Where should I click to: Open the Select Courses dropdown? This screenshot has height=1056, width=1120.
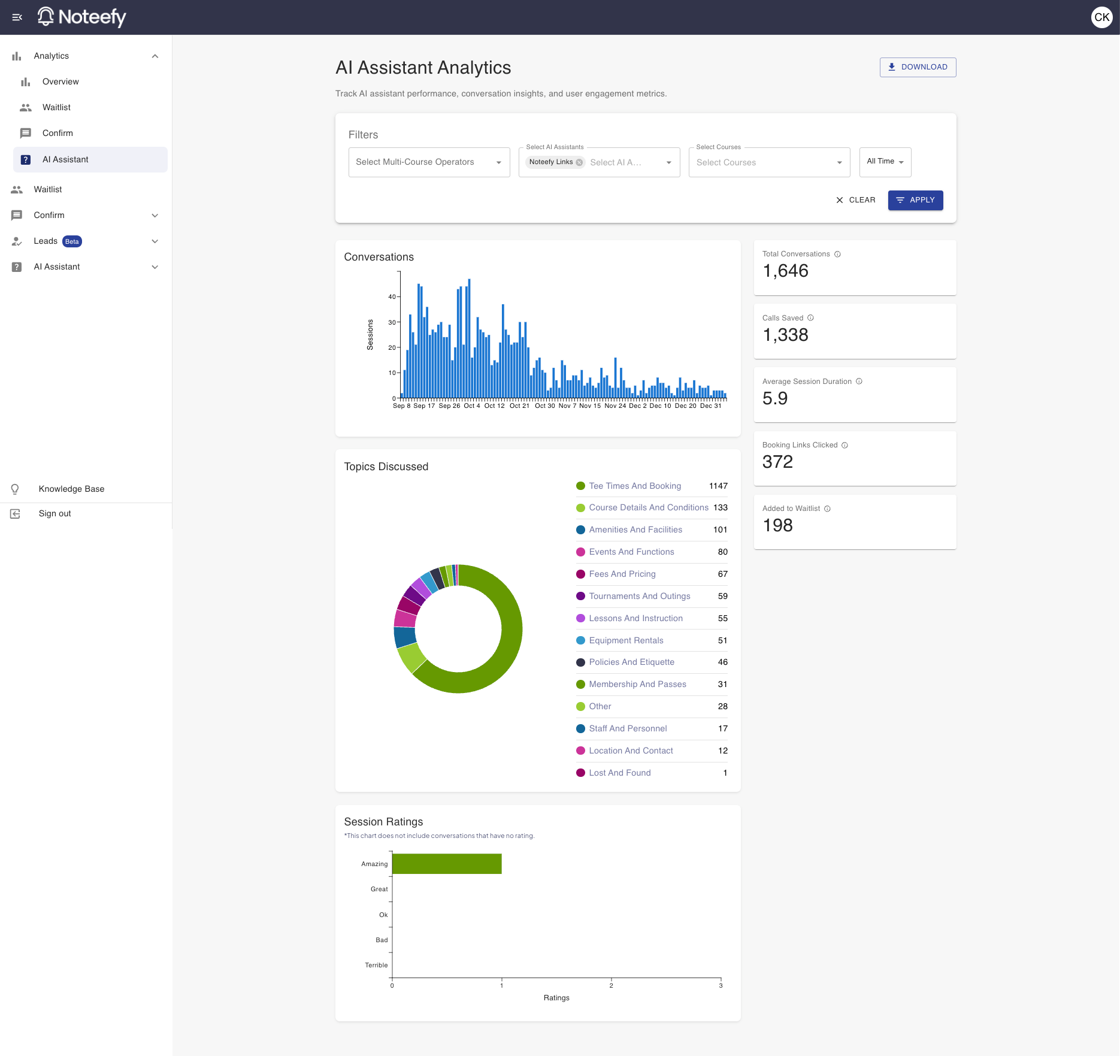tap(769, 162)
